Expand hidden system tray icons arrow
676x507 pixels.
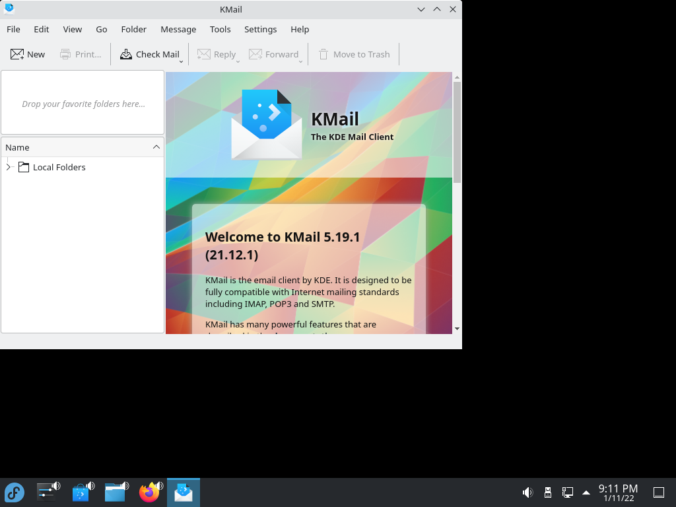click(586, 492)
